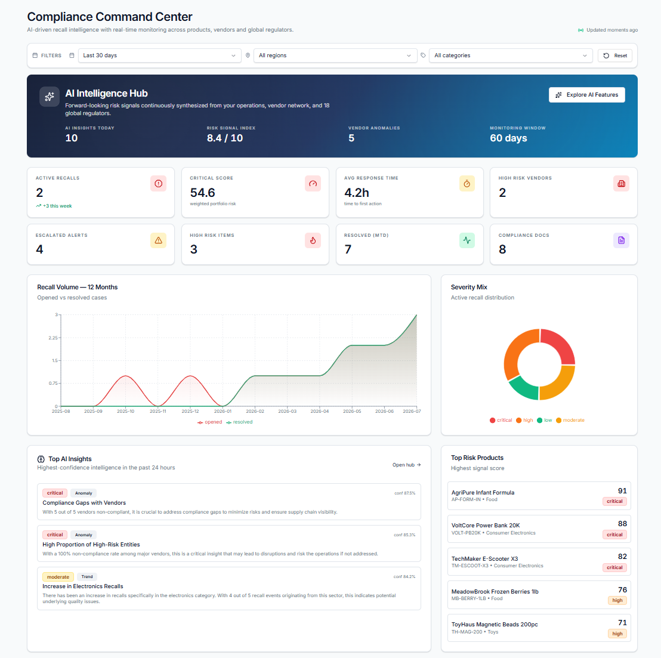
Task: Select AgriPure Infant Formula product row
Action: [539, 496]
